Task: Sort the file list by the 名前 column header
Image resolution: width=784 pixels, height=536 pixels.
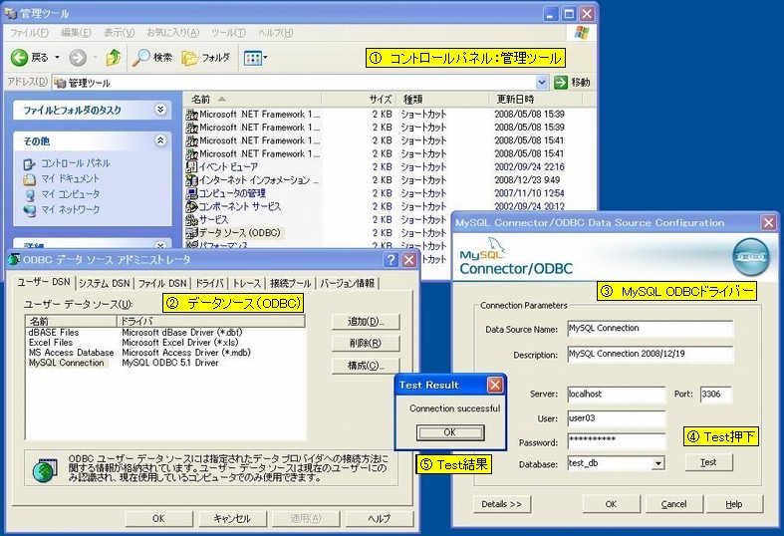Action: pyautogui.click(x=252, y=99)
